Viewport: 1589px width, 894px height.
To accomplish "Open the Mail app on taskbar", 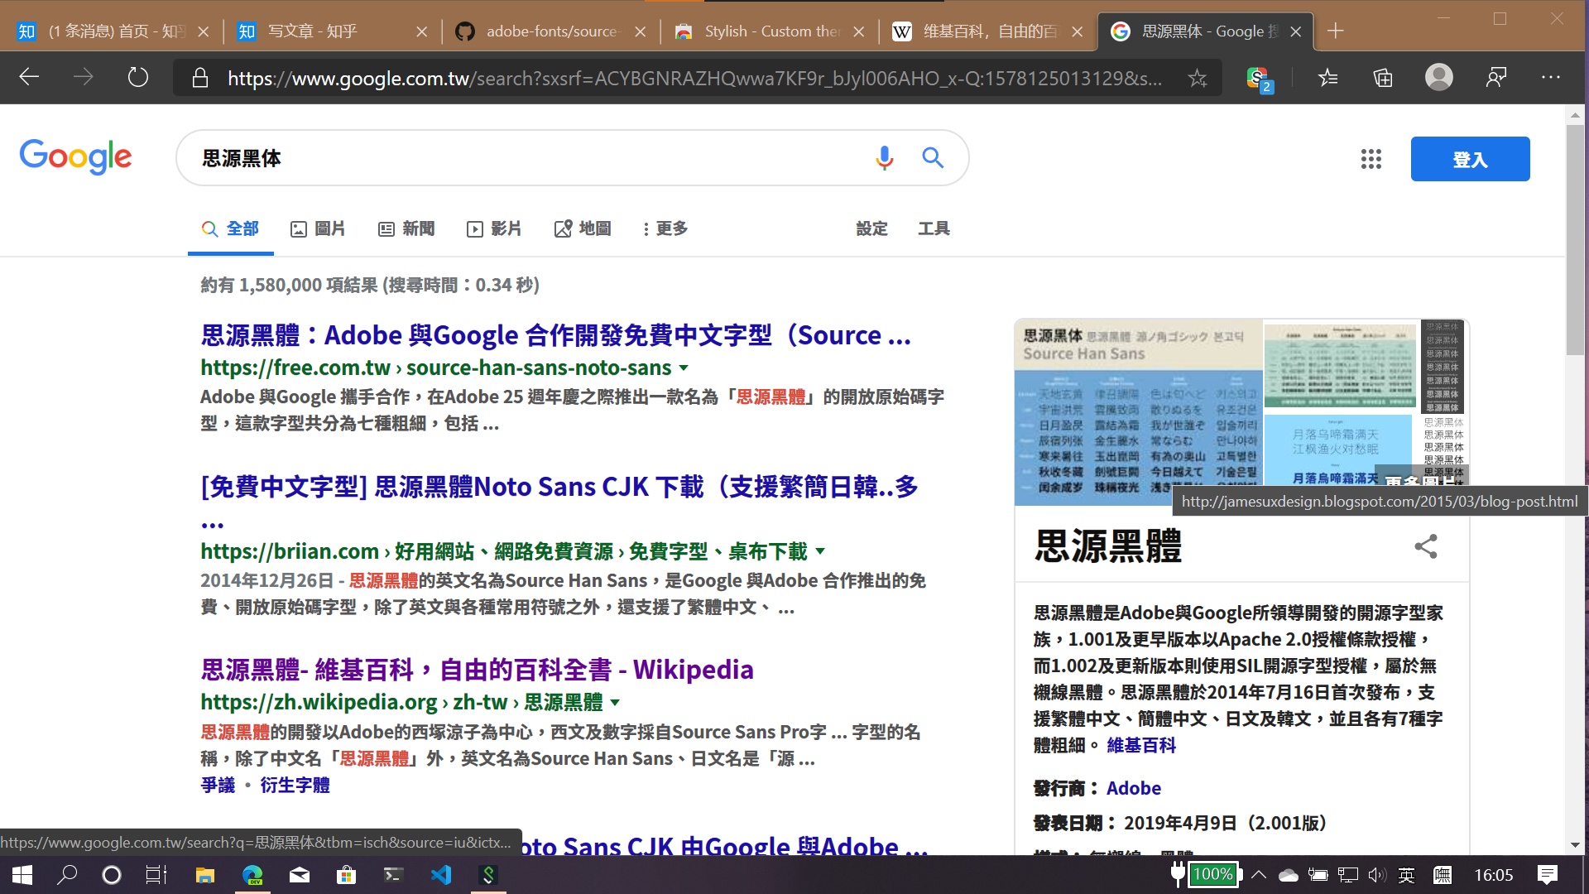I will [x=299, y=875].
